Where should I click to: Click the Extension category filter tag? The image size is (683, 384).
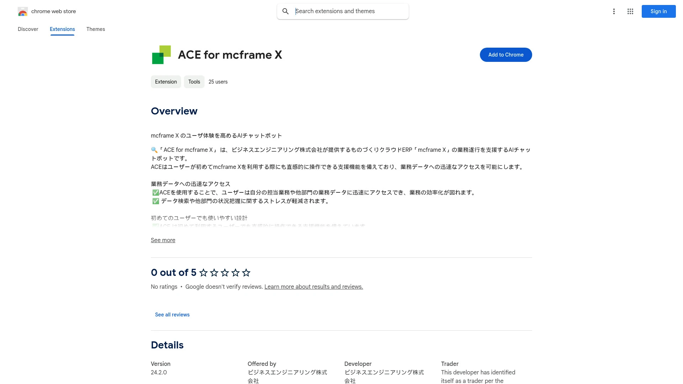click(x=165, y=81)
